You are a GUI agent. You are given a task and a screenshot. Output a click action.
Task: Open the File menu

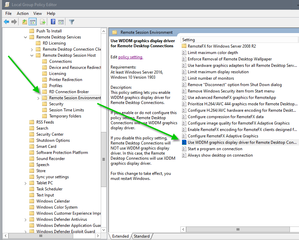tap(8, 14)
